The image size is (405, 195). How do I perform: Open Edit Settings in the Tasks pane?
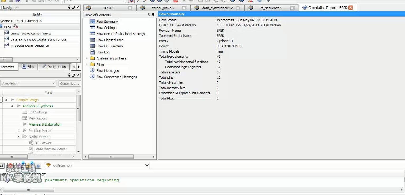click(x=38, y=112)
